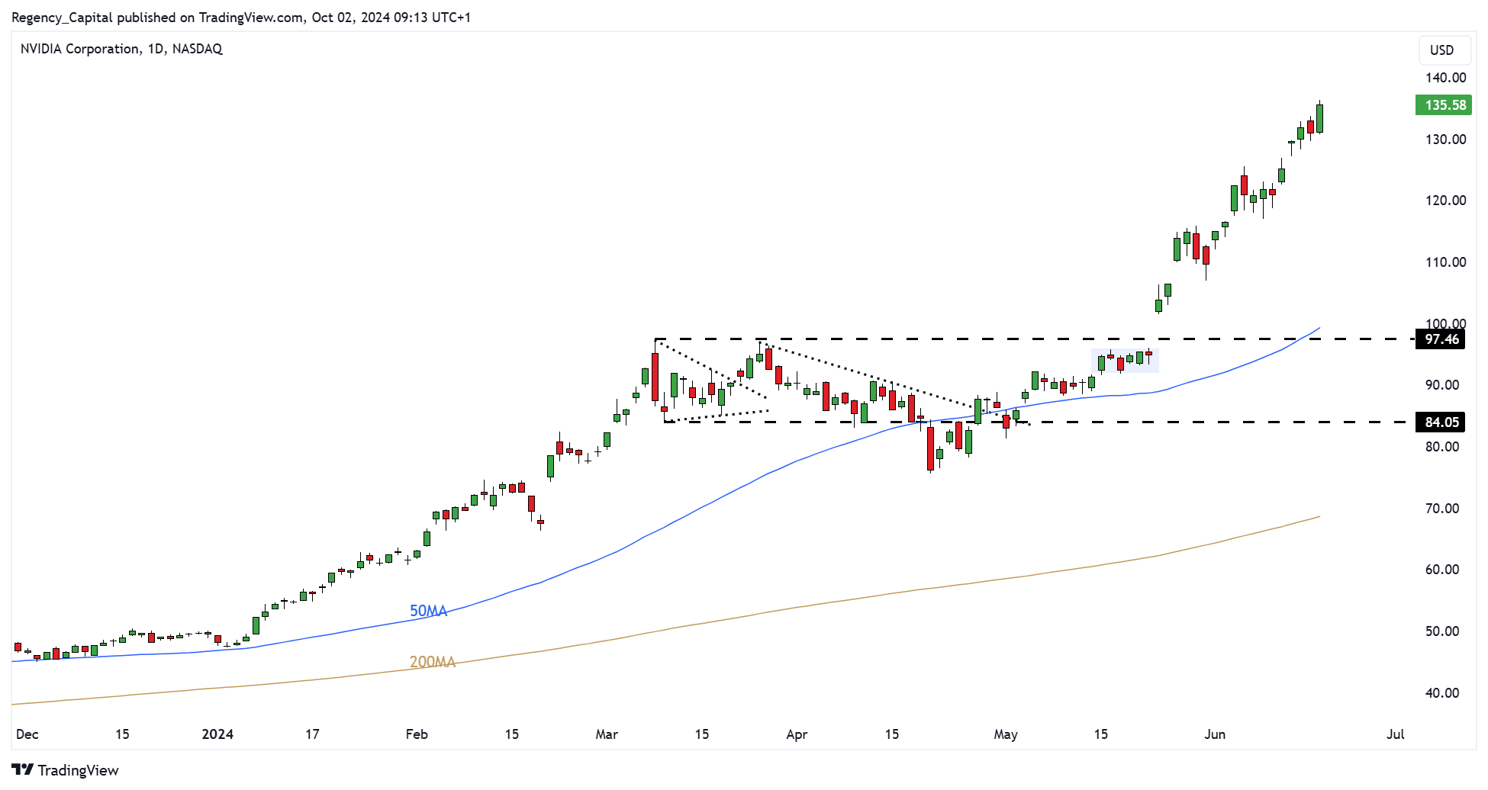Click the NVIDIA Corporation, 1D, NASDAQ title

pyautogui.click(x=121, y=49)
